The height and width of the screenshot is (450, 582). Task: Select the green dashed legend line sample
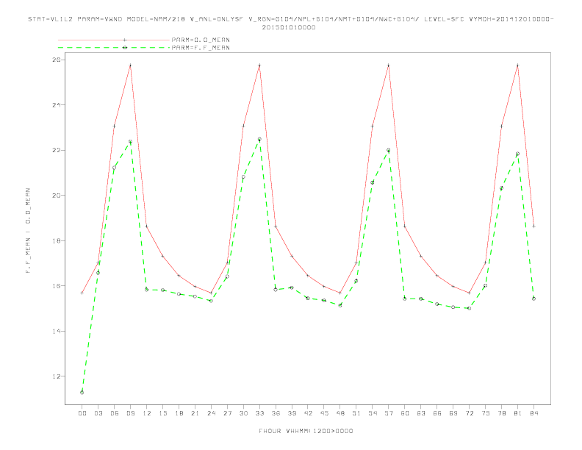114,48
